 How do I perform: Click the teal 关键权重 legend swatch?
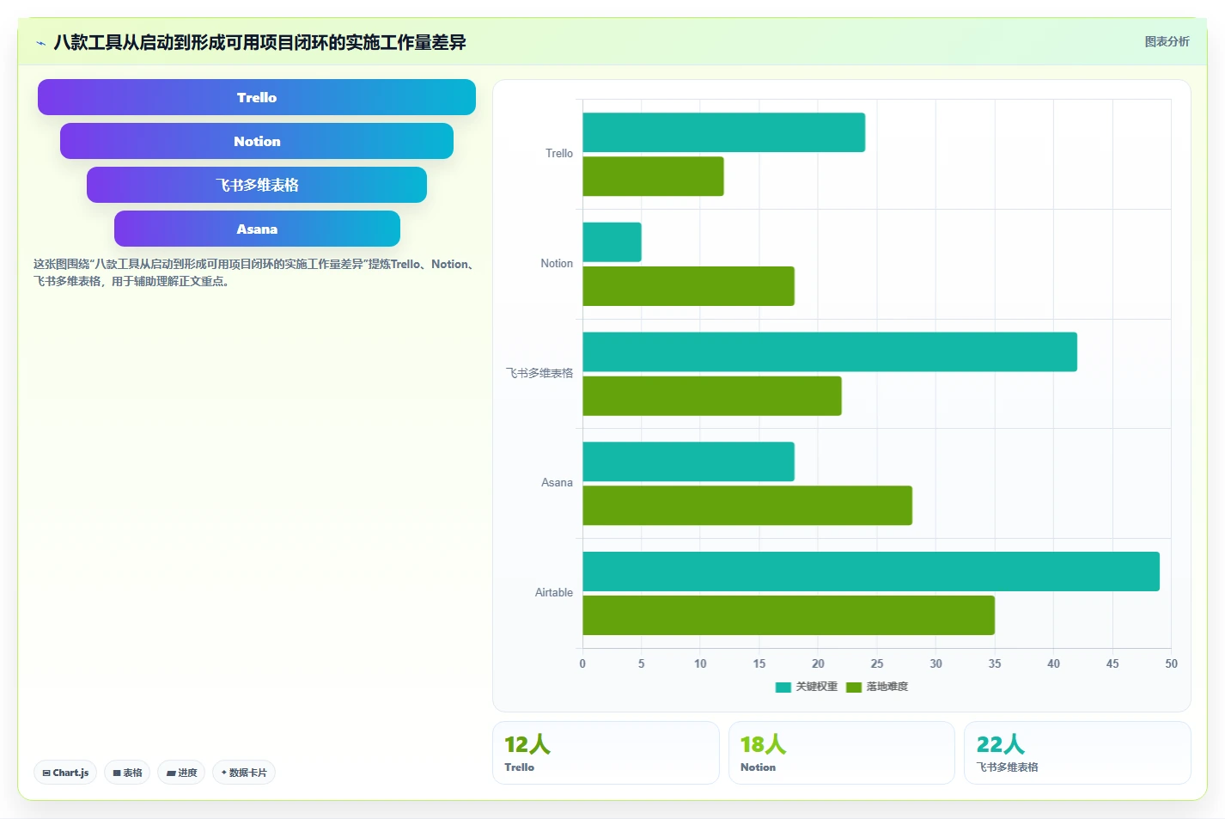click(783, 688)
